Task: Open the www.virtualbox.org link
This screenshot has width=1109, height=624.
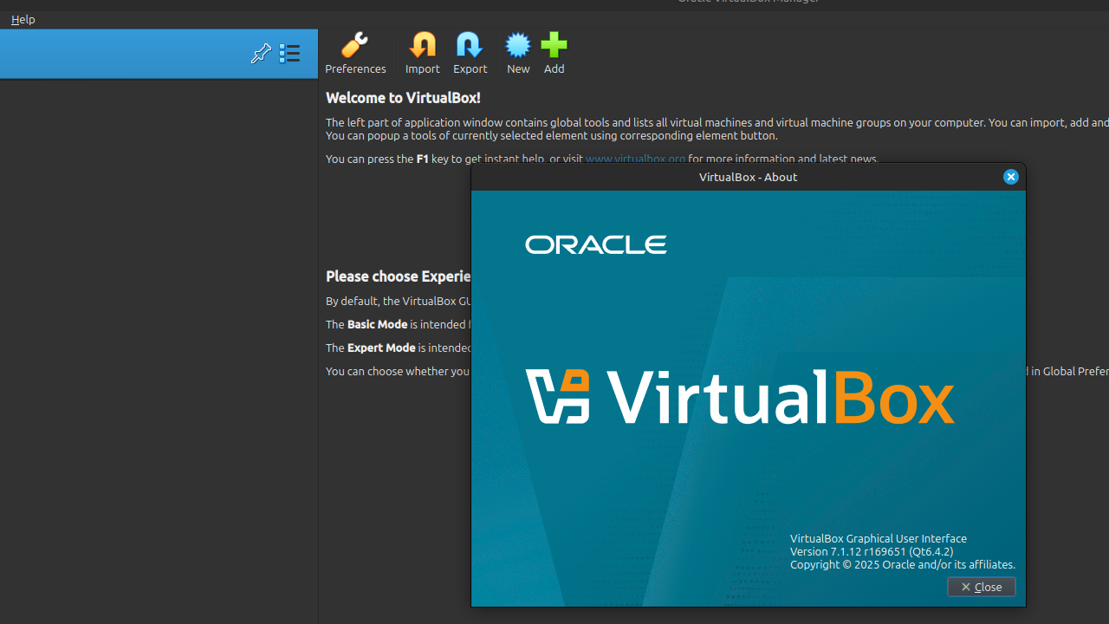Action: point(635,159)
